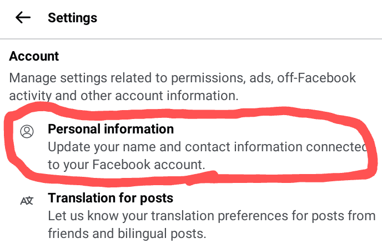
Task: Tap the back arrow icon
Action: click(x=23, y=18)
